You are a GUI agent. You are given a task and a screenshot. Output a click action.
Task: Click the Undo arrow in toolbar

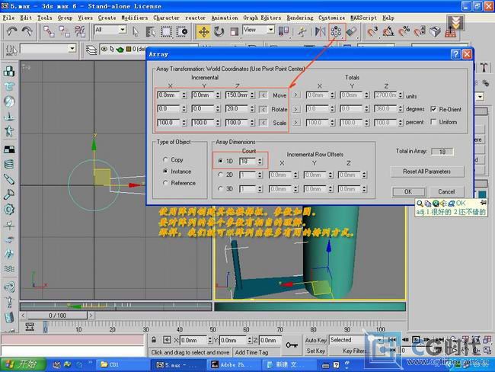11,31
